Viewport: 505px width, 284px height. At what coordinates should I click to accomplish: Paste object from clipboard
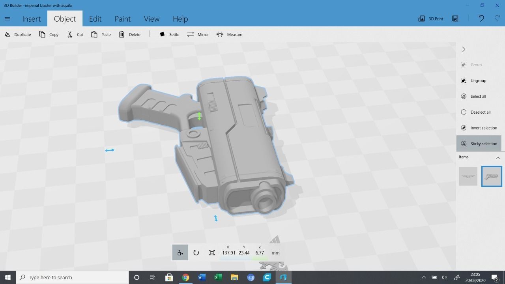click(x=101, y=34)
